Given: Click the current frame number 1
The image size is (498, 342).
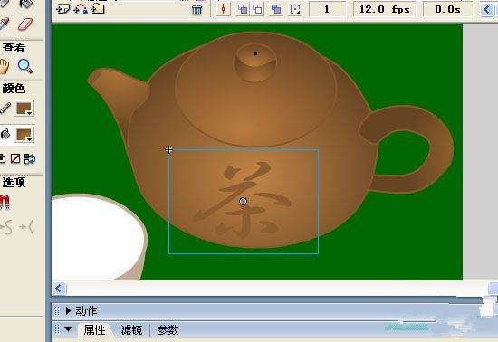Looking at the screenshot, I should (x=327, y=9).
